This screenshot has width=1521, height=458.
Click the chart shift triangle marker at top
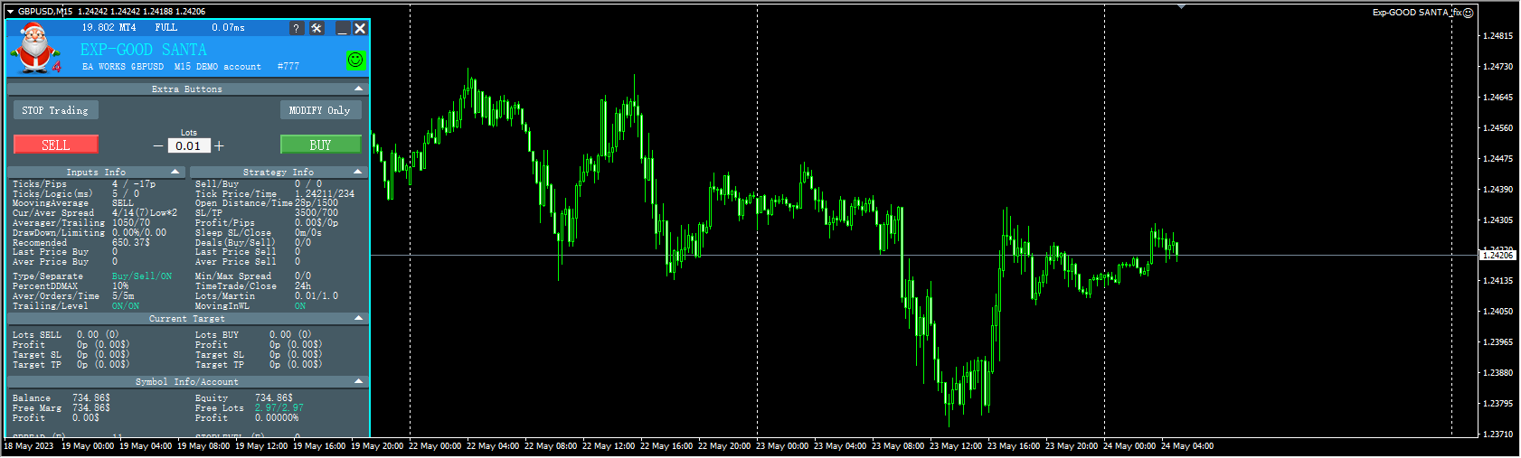point(1181,6)
